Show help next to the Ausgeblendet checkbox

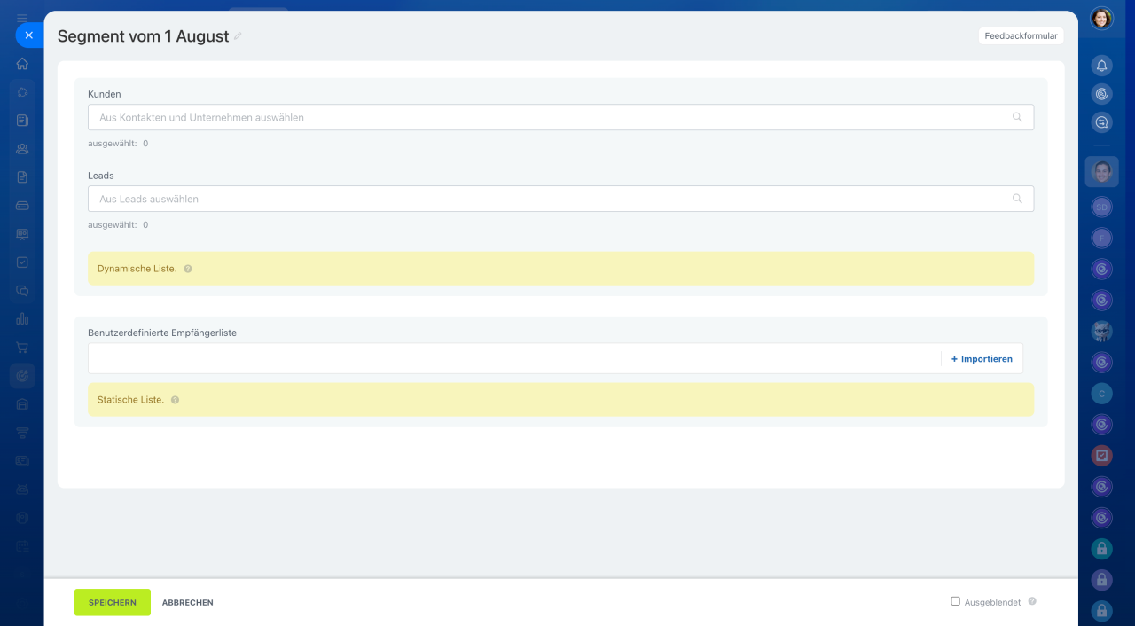pos(1032,601)
